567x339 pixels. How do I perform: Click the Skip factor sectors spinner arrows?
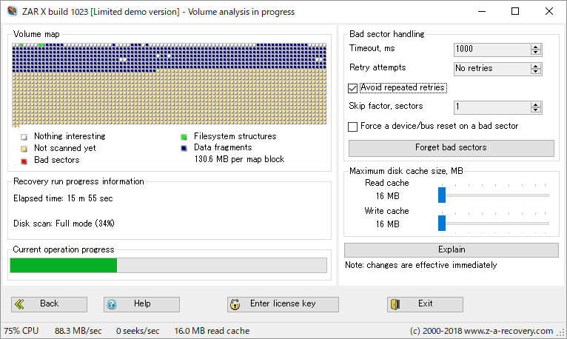pos(536,107)
